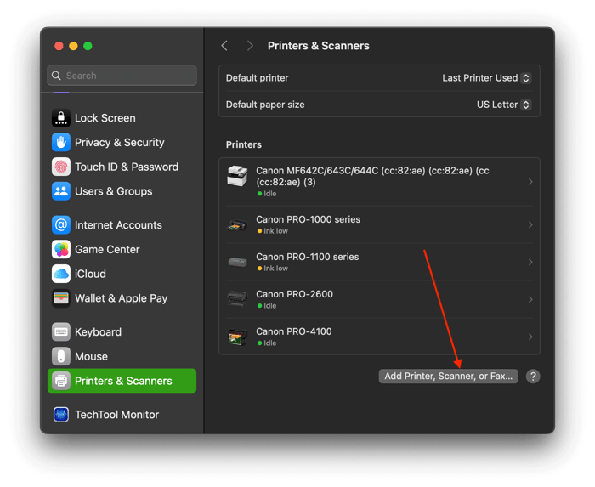Open Touch ID & Password settings
This screenshot has width=595, height=487.
127,167
